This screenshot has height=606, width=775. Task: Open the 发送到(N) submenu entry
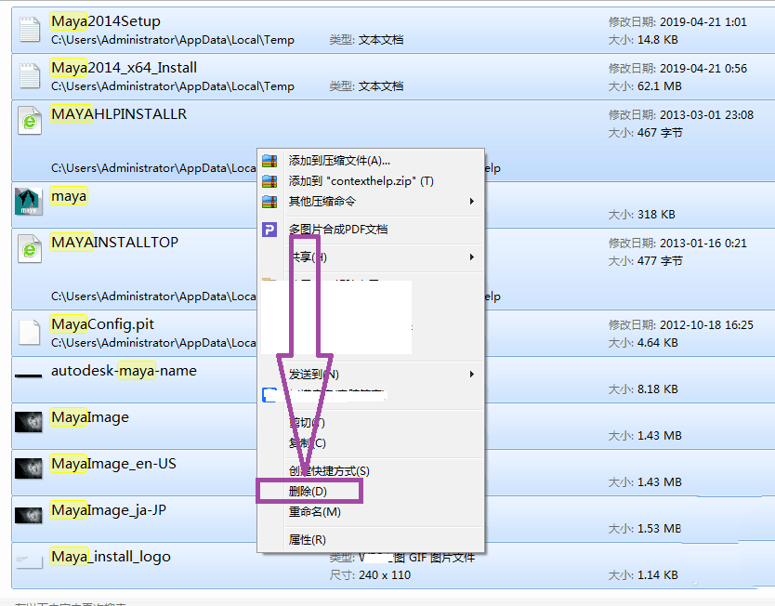click(370, 375)
